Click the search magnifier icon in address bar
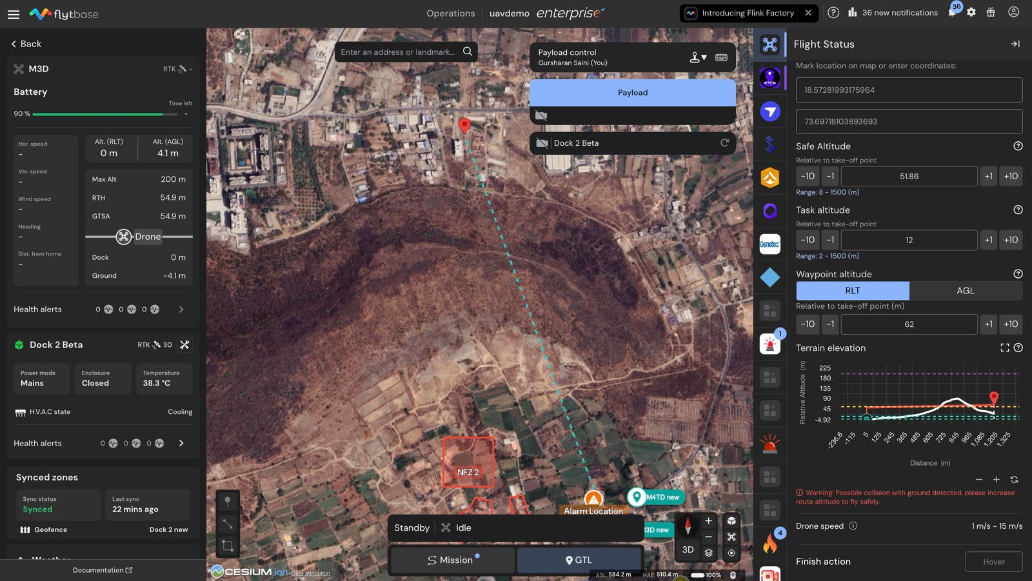1032x581 pixels. click(468, 52)
